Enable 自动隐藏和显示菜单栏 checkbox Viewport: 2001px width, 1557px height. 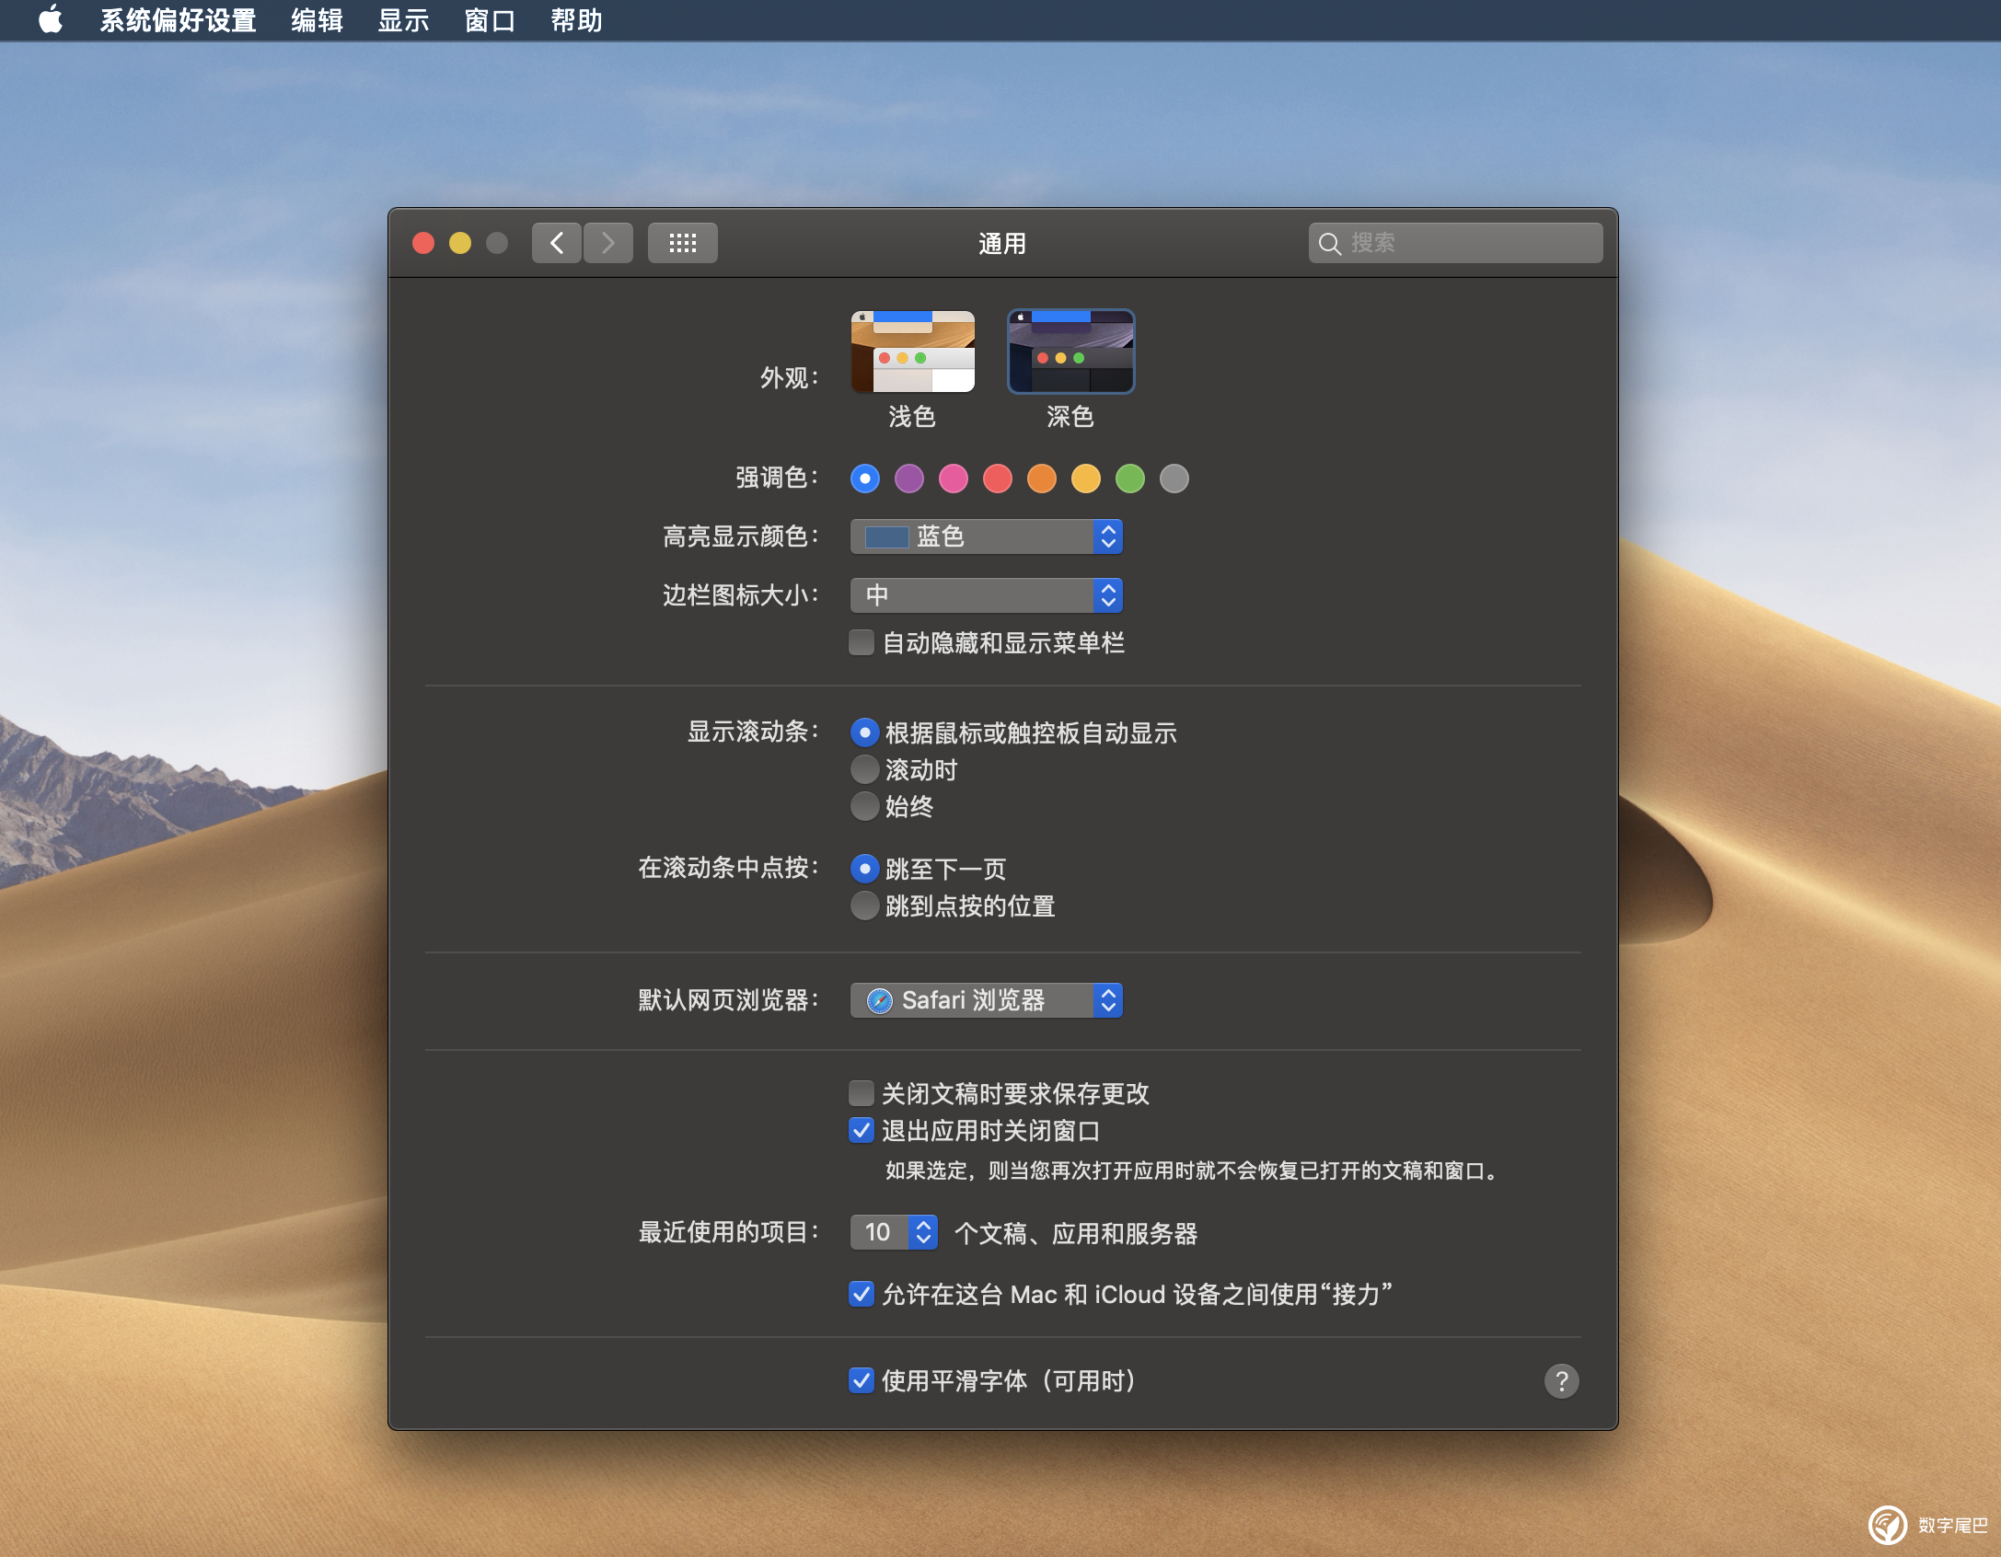[862, 642]
